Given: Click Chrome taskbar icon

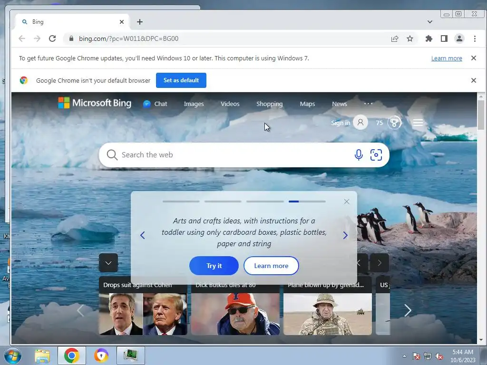Looking at the screenshot, I should pos(72,355).
